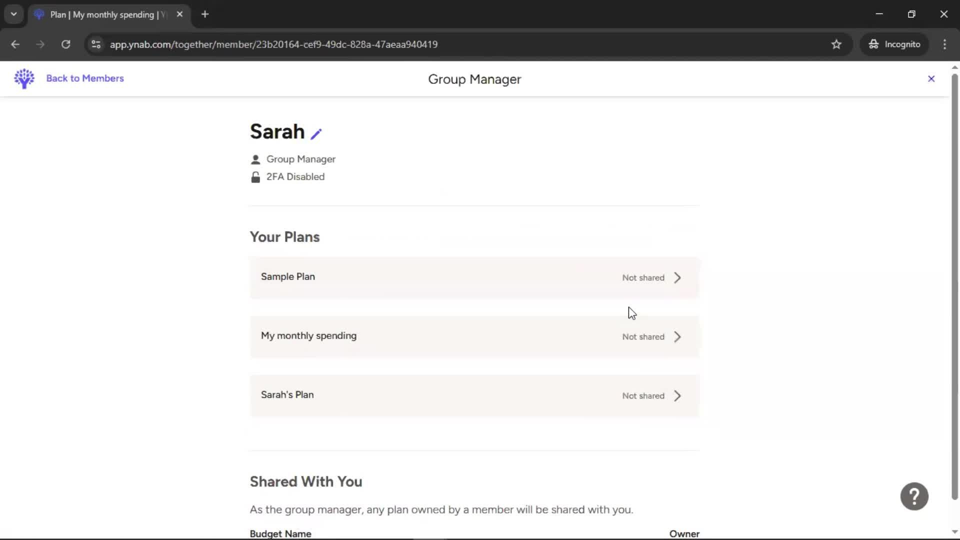Go forward in browser history

click(40, 44)
